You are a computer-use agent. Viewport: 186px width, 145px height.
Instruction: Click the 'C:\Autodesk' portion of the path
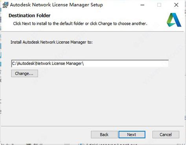[23, 64]
